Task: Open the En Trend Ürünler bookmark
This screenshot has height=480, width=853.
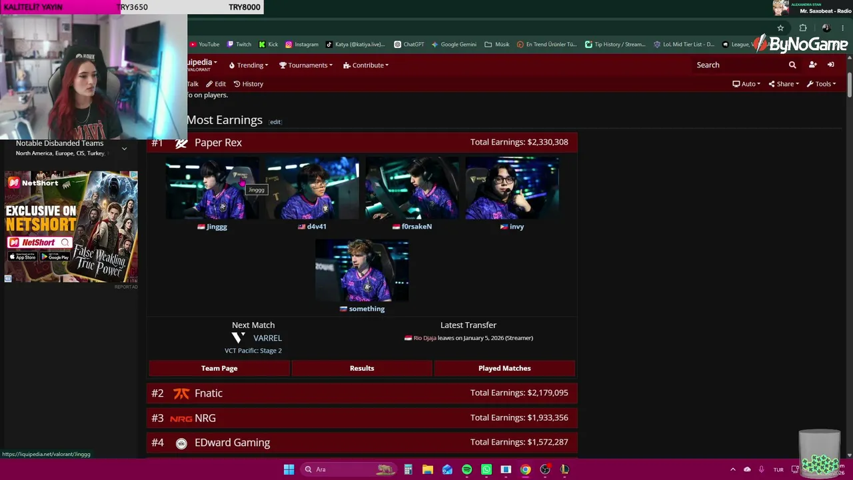Action: pos(546,45)
